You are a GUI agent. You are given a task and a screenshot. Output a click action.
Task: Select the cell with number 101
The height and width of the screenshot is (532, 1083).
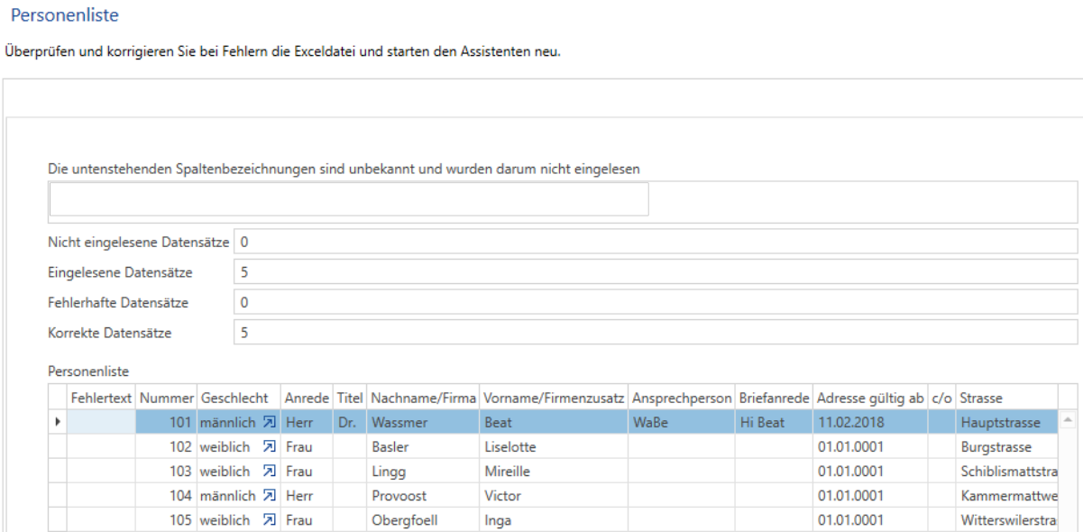point(167,422)
